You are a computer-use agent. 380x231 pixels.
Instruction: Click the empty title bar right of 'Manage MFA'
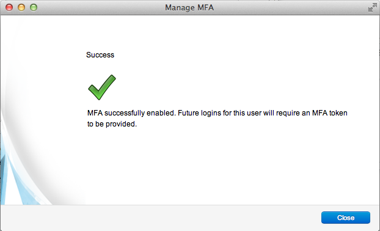click(291, 7)
